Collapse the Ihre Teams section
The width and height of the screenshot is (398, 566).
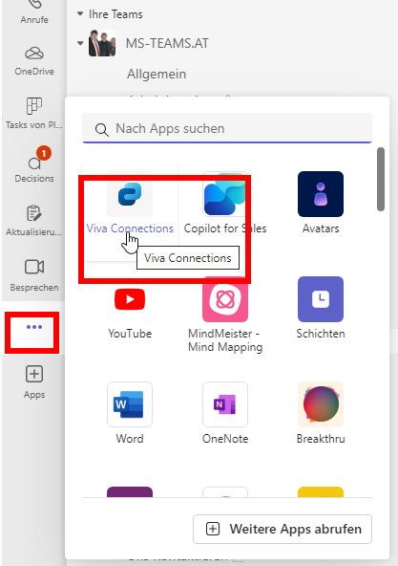tap(80, 14)
